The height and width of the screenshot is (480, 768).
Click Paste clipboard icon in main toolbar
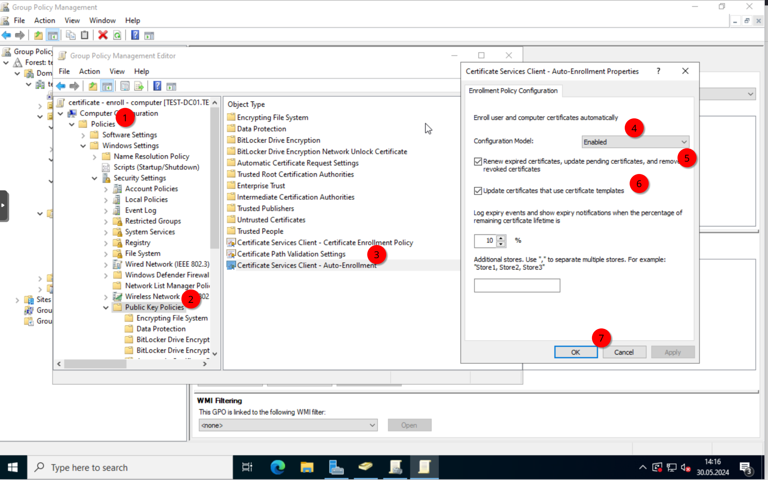coord(85,36)
